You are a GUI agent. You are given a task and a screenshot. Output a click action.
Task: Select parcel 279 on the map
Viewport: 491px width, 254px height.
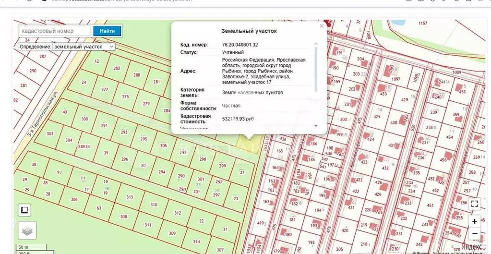tap(146, 104)
